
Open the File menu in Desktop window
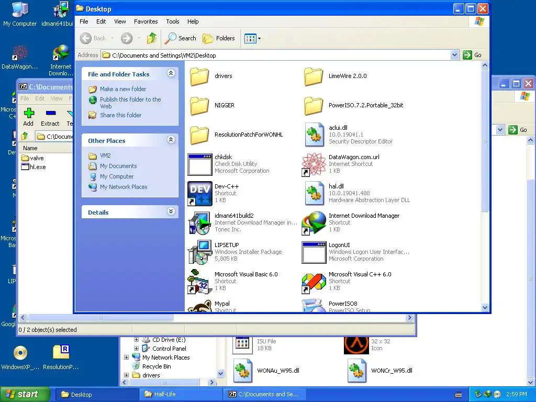point(84,21)
